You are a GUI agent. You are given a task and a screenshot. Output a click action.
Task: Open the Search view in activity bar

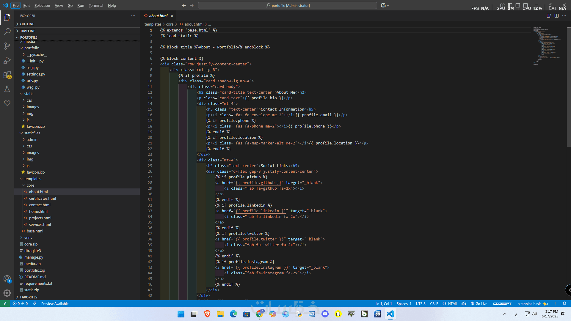[x=7, y=32]
